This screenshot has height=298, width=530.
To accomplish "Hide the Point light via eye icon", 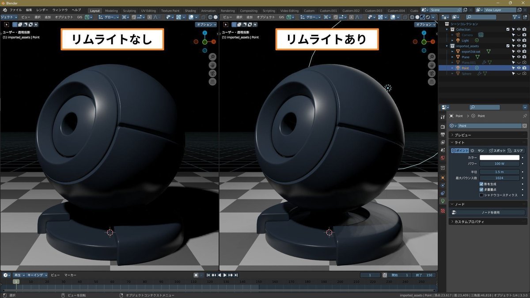I will (519, 68).
